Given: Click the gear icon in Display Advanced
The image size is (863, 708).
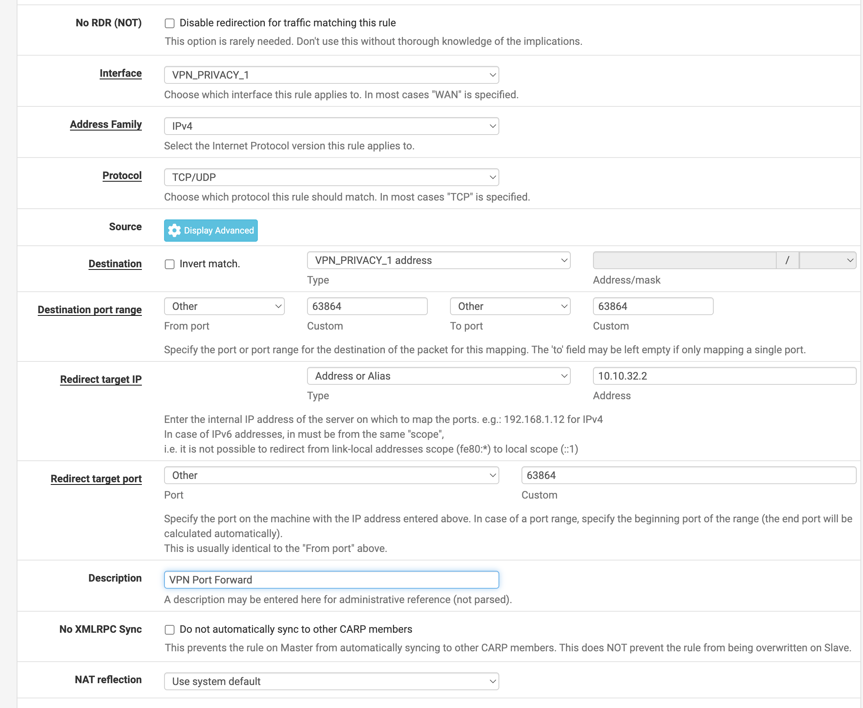Looking at the screenshot, I should tap(174, 231).
